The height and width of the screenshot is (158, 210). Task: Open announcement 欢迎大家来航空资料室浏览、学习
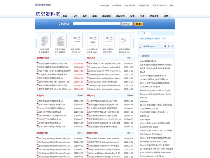tap(153, 38)
